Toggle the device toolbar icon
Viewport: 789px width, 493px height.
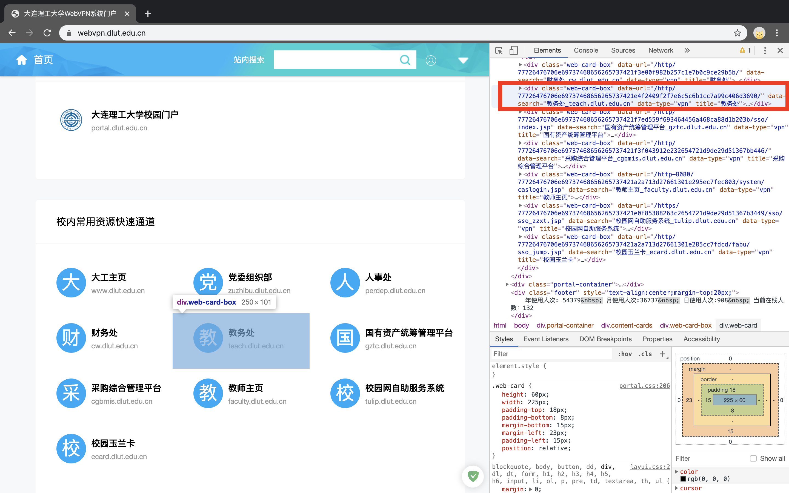pyautogui.click(x=513, y=51)
